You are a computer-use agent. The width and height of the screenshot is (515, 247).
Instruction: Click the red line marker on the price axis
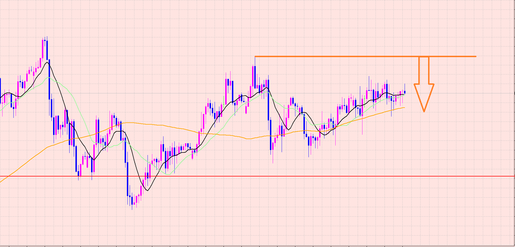[514, 176]
